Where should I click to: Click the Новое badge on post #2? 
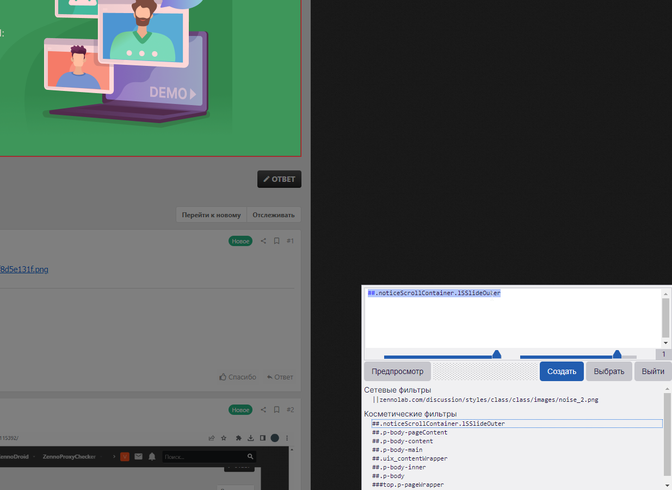pyautogui.click(x=241, y=409)
